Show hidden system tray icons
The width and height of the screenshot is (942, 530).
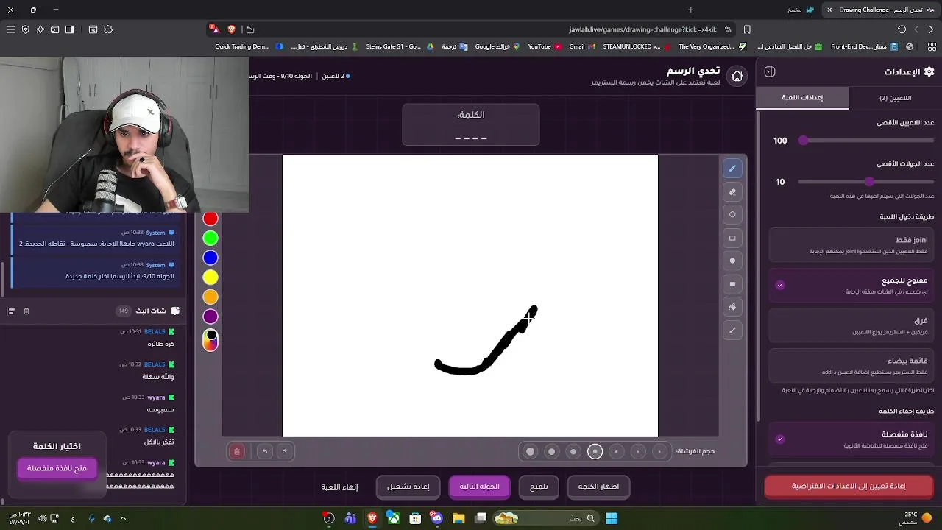123,518
